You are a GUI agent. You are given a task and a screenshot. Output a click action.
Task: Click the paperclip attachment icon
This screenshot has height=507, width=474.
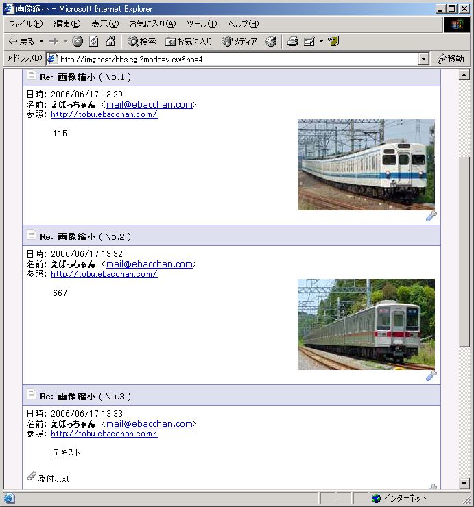point(32,476)
